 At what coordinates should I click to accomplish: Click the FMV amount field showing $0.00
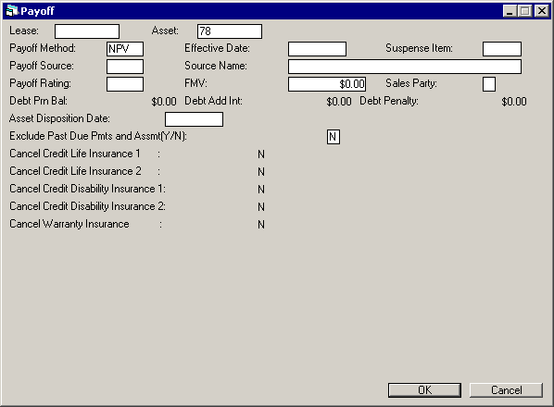[x=327, y=84]
